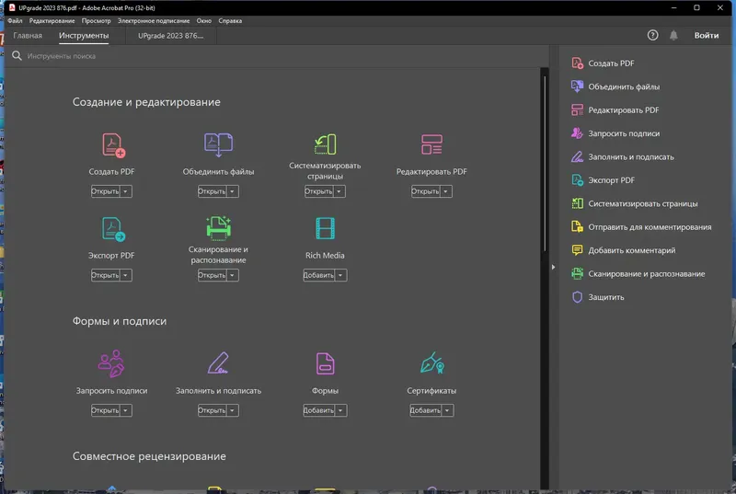
Task: Select the Инструменты tab
Action: coord(84,36)
